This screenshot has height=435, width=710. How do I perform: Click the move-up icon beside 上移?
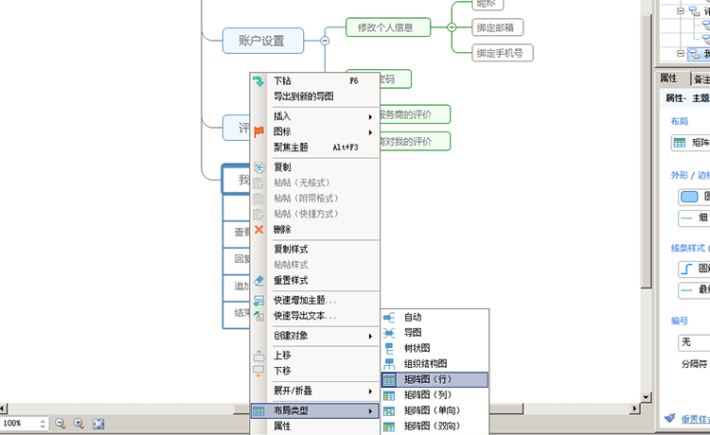[x=258, y=356]
